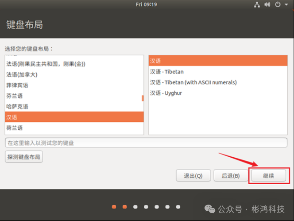Click the volume speaker icon
Image resolution: width=294 pixels, height=221 pixels.
[267, 4]
